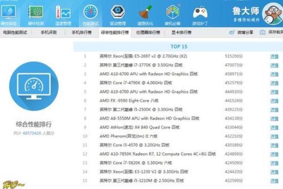Open 详情 for rank 5 A10-6700 row
Image resolution: width=283 pixels, height=189 pixels.
[274, 92]
